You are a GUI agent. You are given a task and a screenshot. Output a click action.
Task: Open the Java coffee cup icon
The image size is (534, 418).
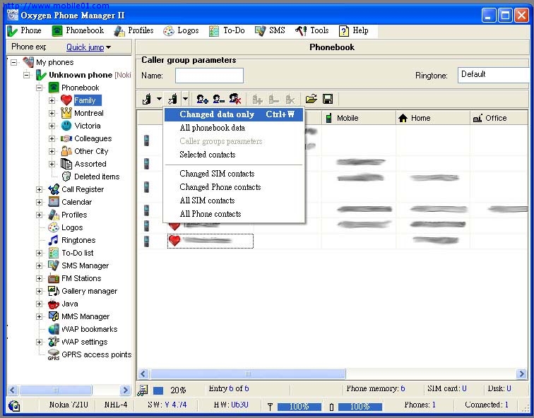(x=54, y=304)
